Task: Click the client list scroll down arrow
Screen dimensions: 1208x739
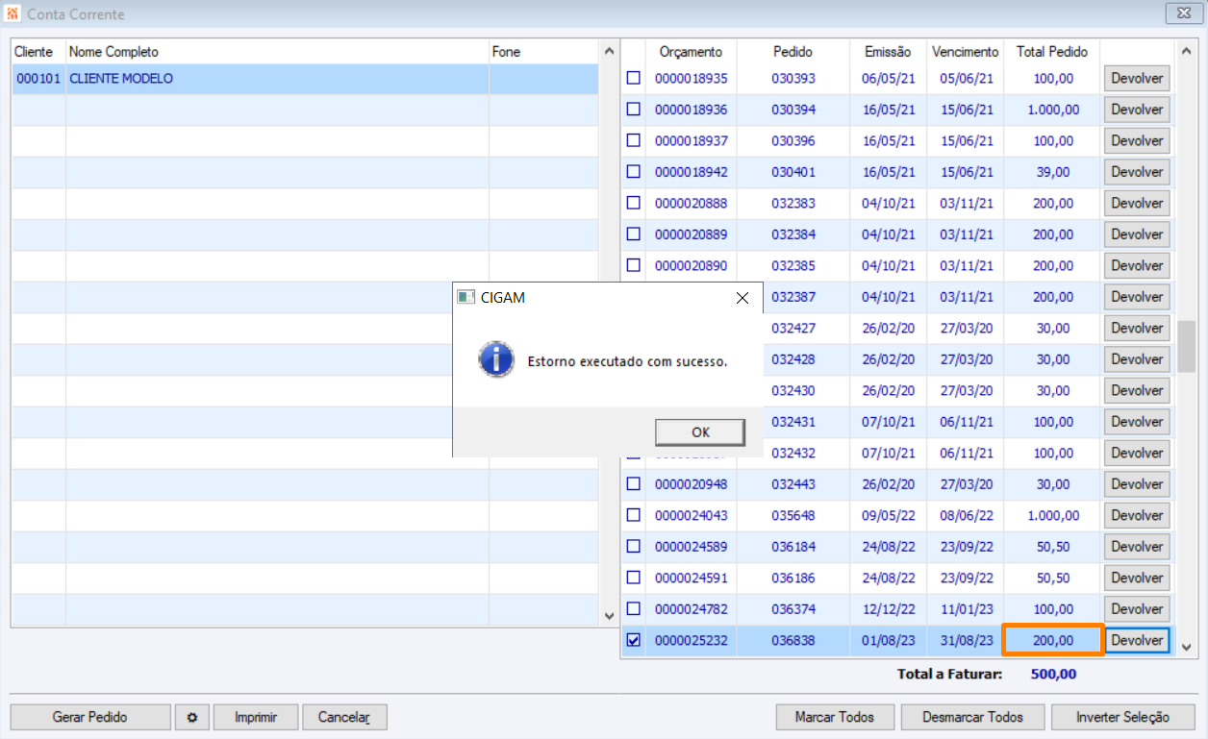Action: tap(608, 616)
